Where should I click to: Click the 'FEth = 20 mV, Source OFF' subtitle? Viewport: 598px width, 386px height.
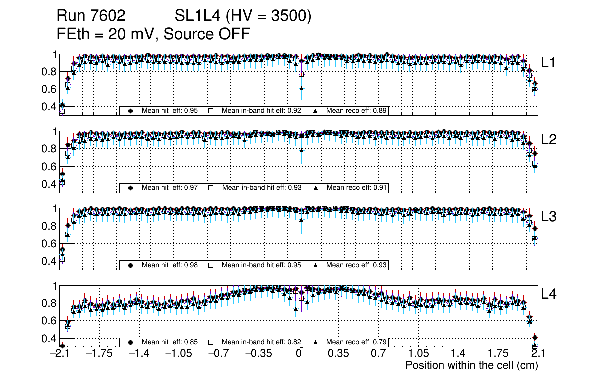(x=153, y=34)
